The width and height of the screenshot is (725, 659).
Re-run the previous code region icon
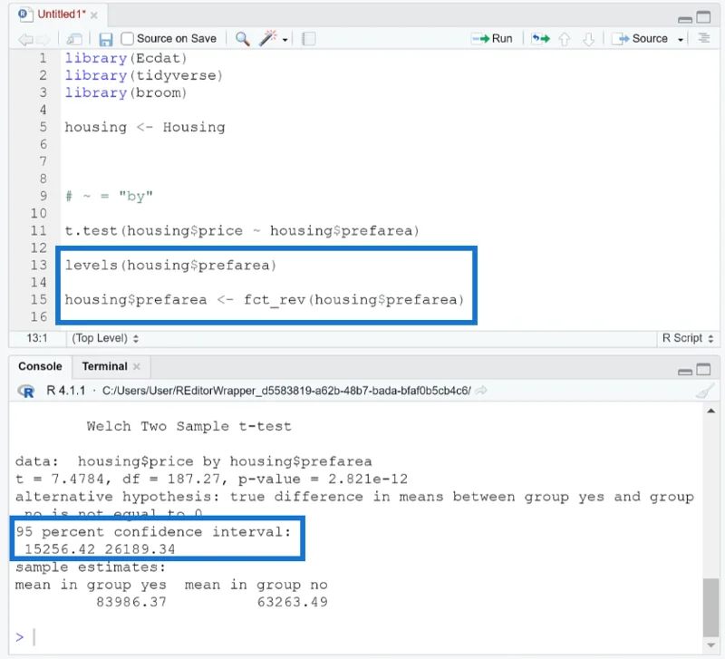[540, 39]
